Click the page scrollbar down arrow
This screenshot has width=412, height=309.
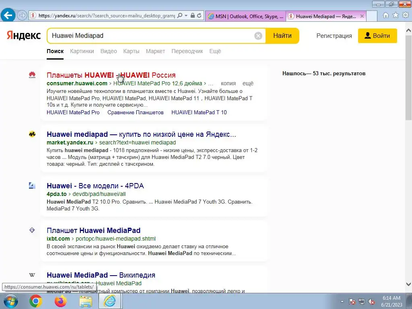[x=408, y=284]
